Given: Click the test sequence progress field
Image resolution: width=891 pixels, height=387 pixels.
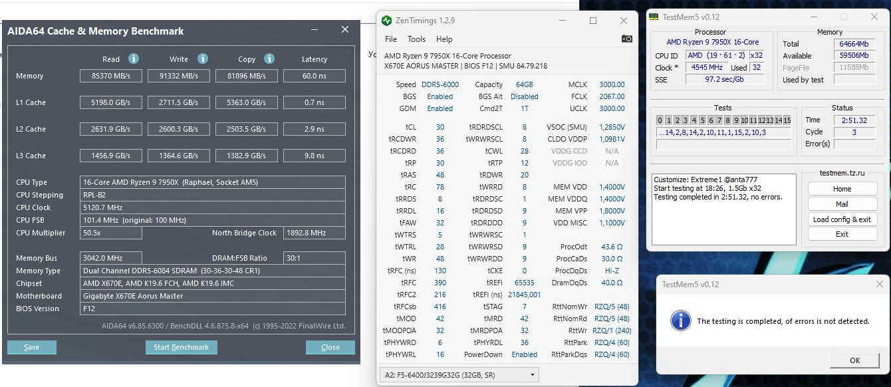Looking at the screenshot, I should 723,132.
